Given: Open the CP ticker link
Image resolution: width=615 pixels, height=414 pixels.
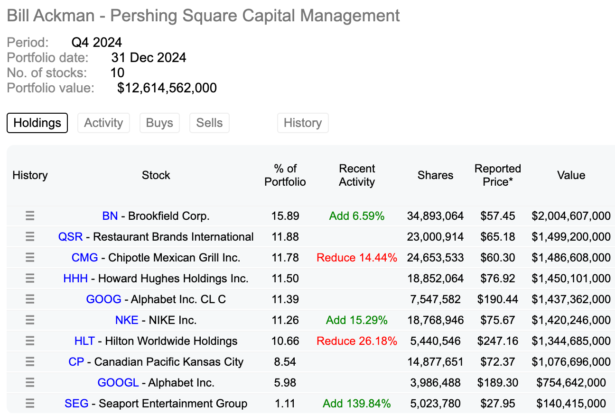Looking at the screenshot, I should 76,362.
